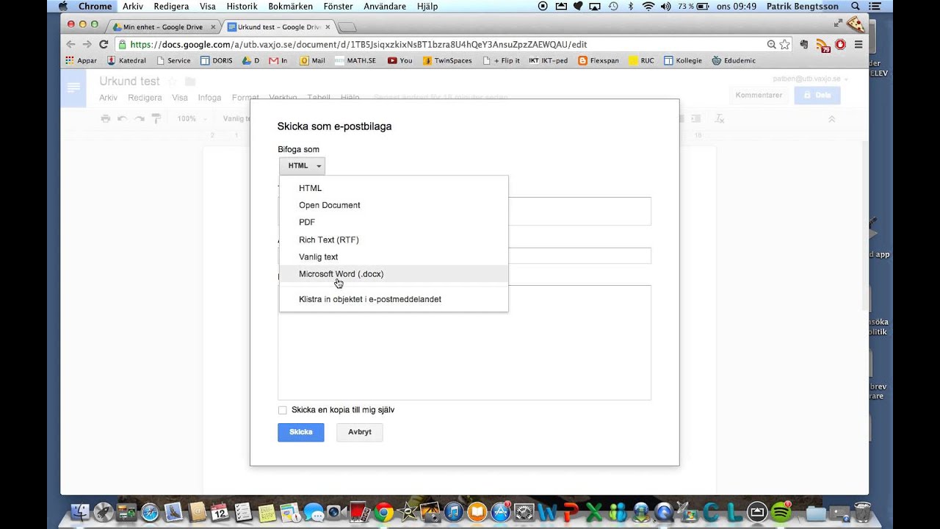The width and height of the screenshot is (940, 529).
Task: Open the MATH.SE bookmark
Action: 355,60
